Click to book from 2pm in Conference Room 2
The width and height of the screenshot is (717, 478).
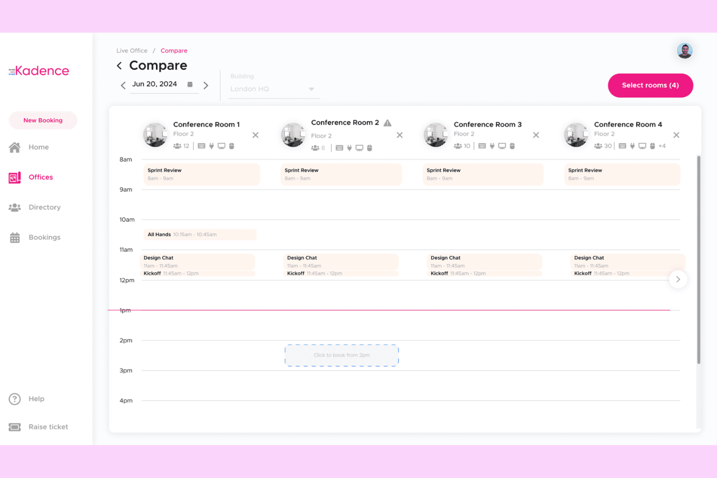coord(342,355)
